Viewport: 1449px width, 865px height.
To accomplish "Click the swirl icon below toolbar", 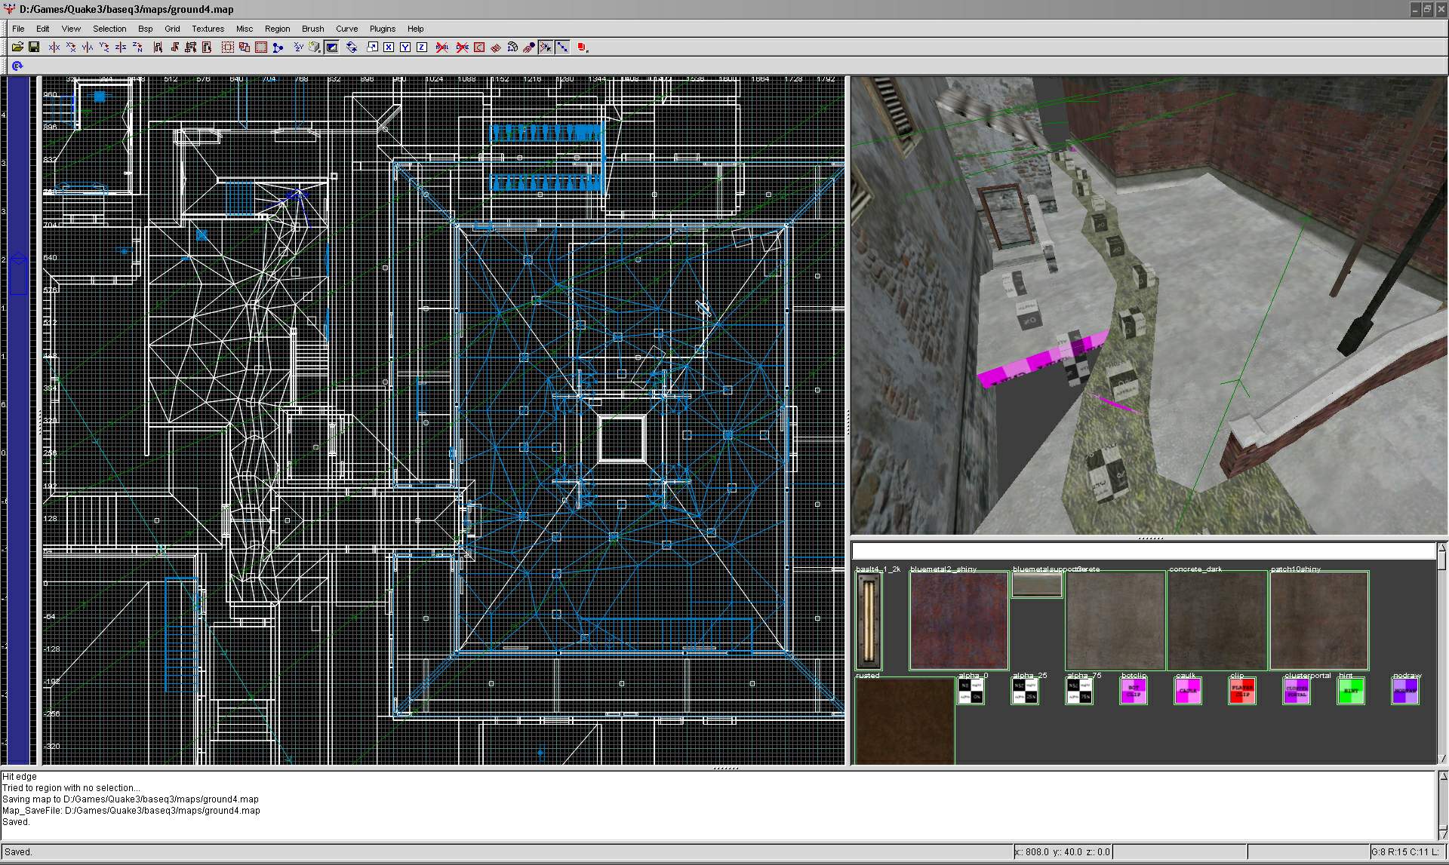I will tap(17, 66).
